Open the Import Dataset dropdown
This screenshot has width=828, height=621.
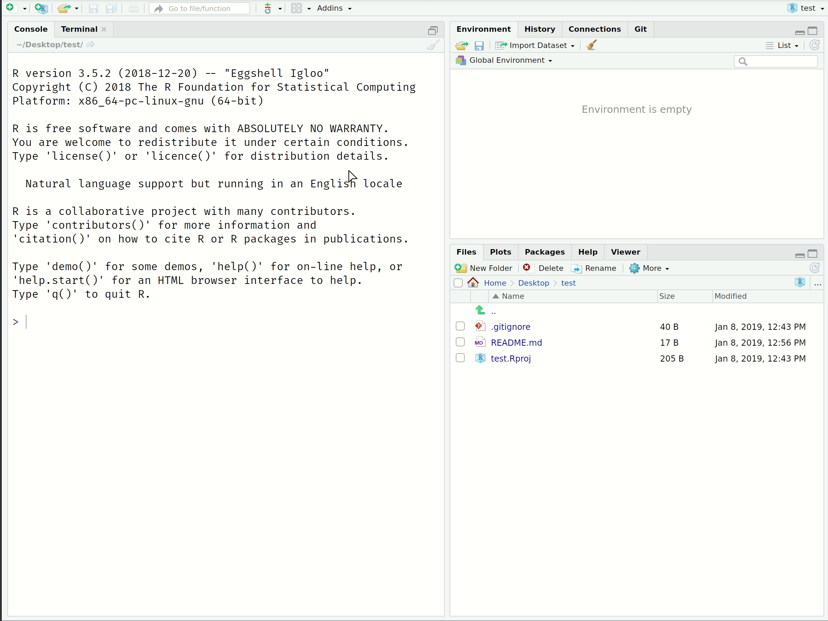[x=535, y=45]
